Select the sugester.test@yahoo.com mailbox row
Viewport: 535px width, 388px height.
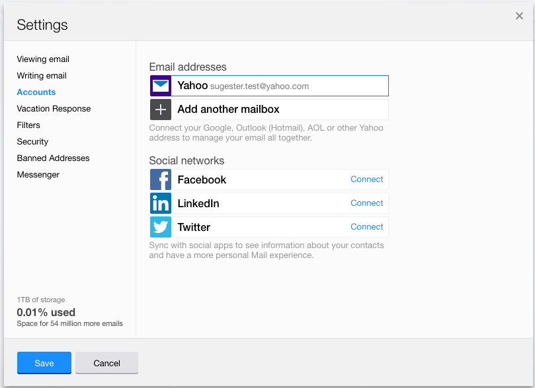point(278,86)
